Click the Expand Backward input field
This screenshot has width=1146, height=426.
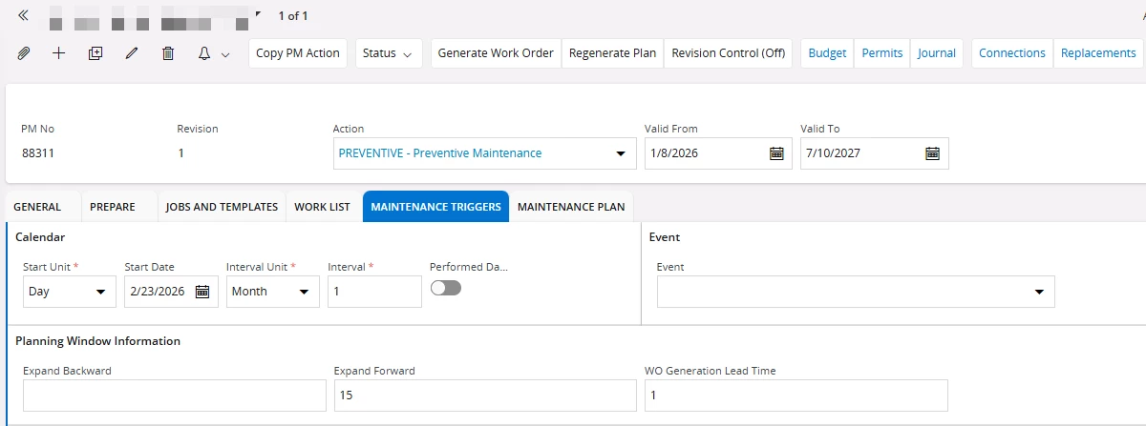[175, 396]
